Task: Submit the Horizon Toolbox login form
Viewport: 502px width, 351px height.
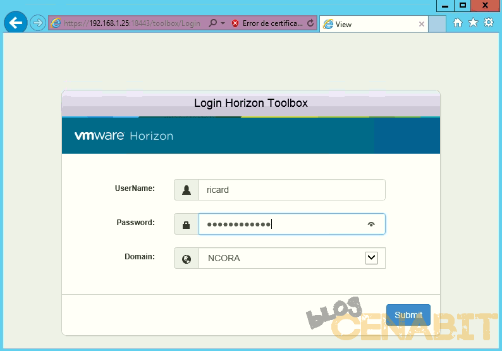Action: (x=408, y=315)
